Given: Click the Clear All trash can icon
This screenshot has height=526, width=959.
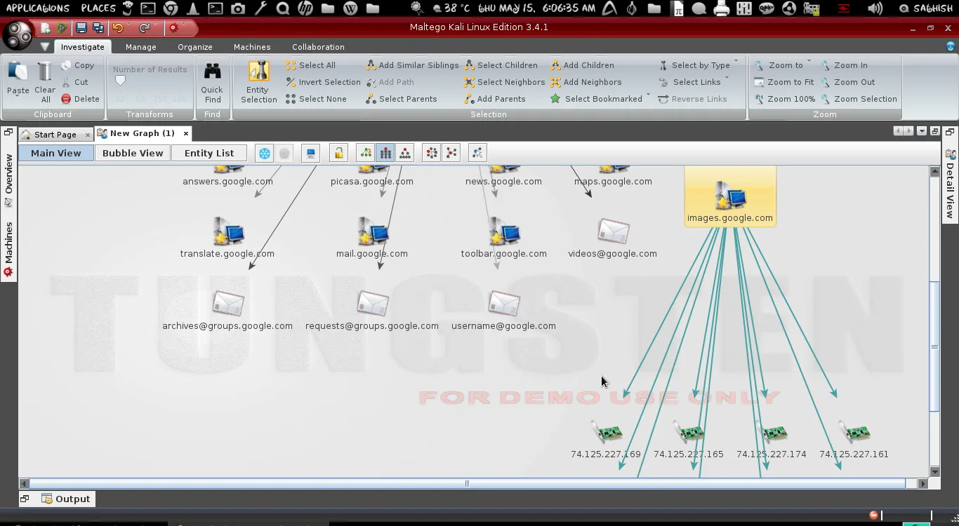Looking at the screenshot, I should tap(45, 72).
